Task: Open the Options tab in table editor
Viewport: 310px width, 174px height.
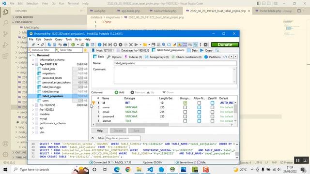Action: coord(114,57)
